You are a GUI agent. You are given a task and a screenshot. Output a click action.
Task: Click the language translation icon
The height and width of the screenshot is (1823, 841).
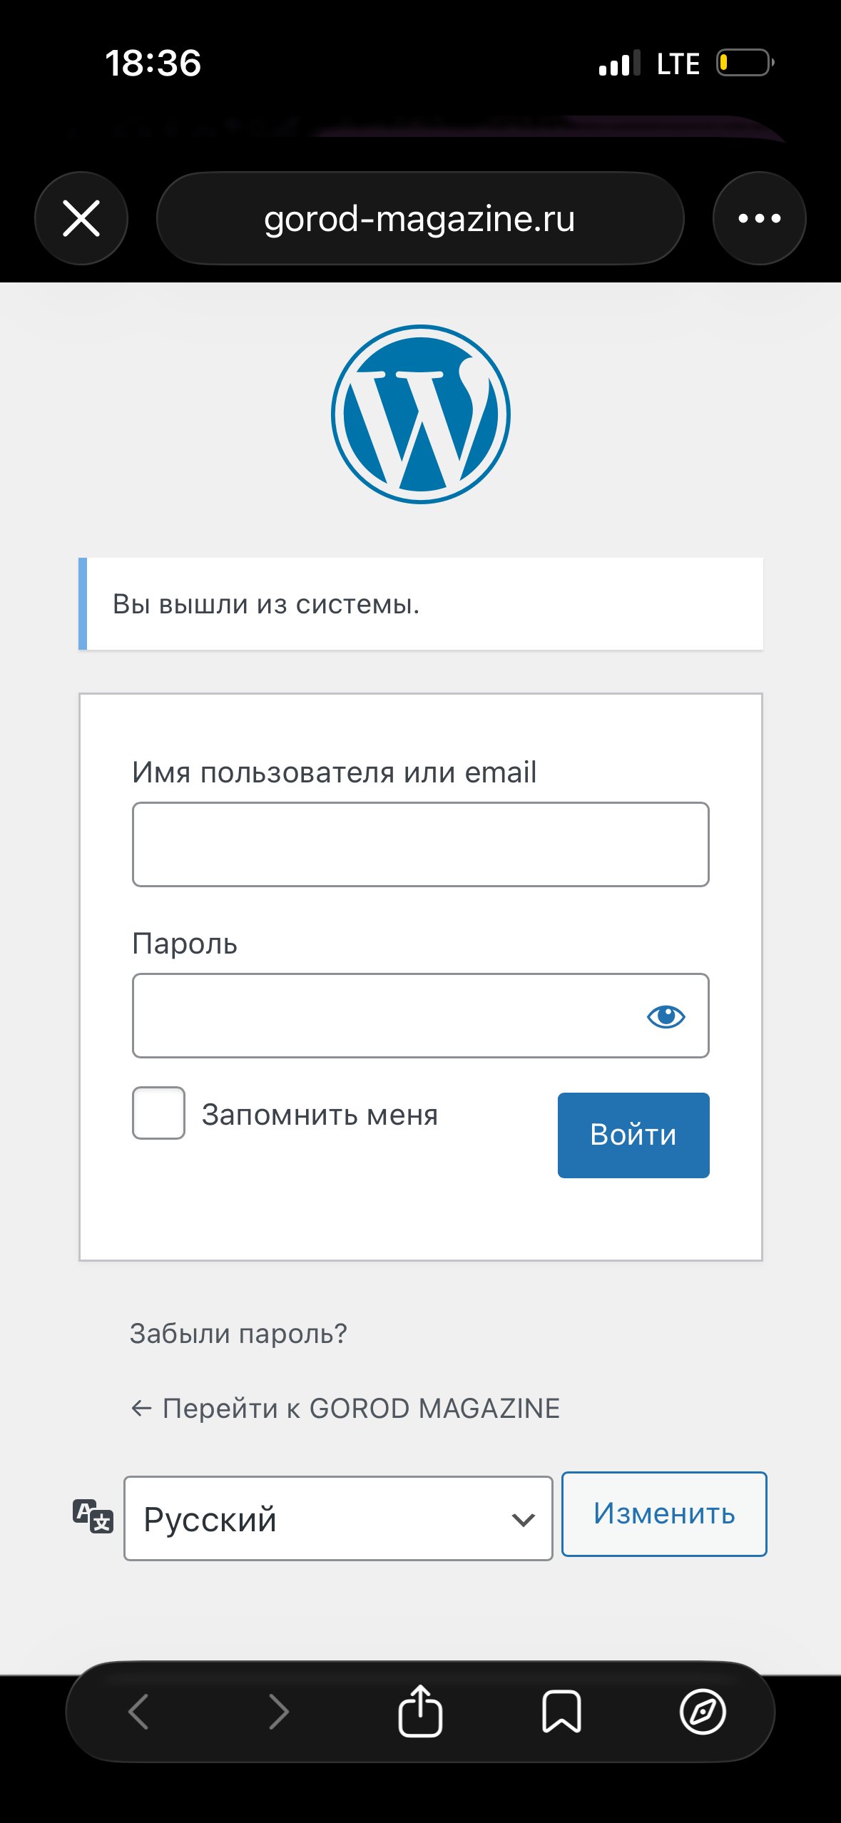coord(93,1516)
